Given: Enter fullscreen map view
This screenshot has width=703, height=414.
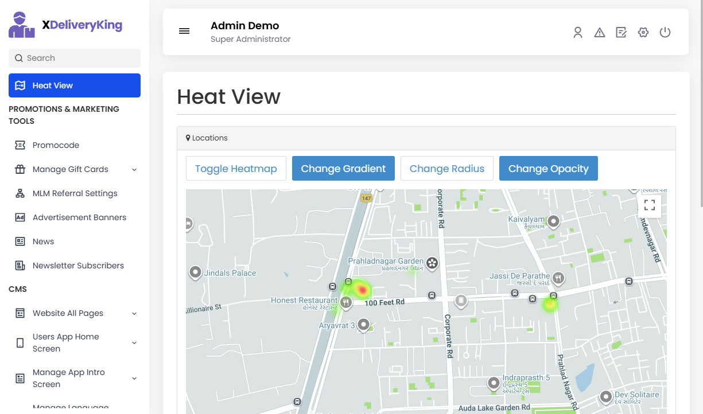Looking at the screenshot, I should pos(650,206).
